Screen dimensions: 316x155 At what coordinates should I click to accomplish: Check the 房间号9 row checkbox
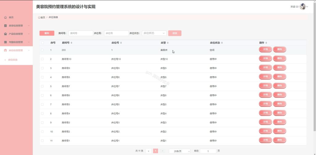point(42,68)
